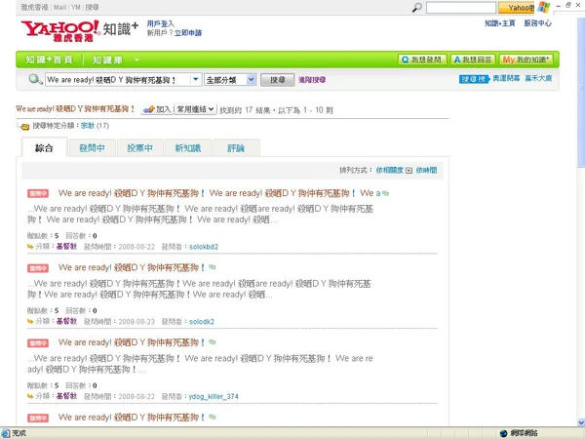Click the magnifying glass beside the knowledge search box
This screenshot has width=585, height=439.
coord(35,79)
